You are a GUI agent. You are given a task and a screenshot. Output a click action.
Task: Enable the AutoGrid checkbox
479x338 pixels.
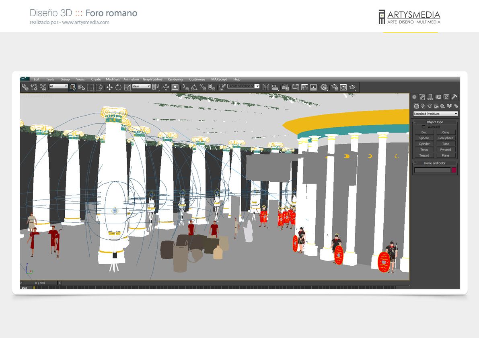point(423,127)
